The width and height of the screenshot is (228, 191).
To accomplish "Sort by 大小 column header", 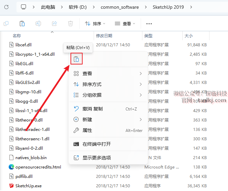I will tap(189, 36).
